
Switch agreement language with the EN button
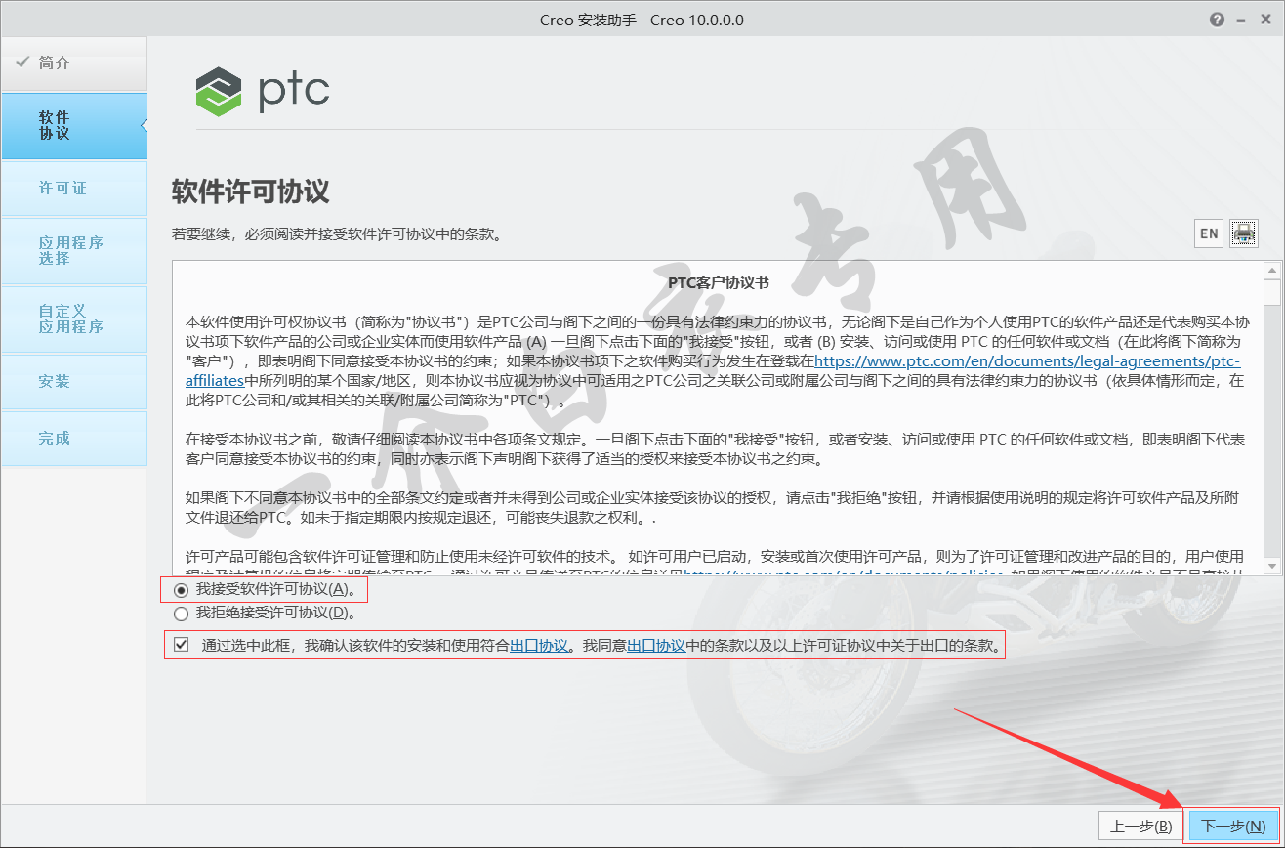(1209, 233)
